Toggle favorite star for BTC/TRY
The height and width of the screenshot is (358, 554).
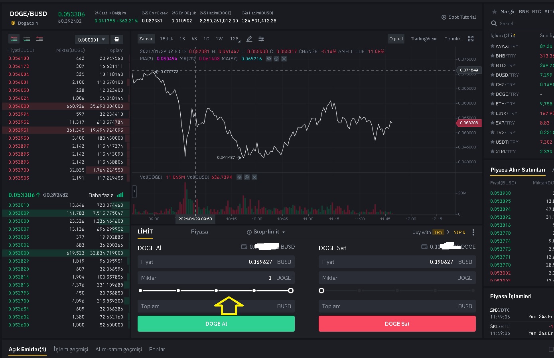tap(493, 65)
